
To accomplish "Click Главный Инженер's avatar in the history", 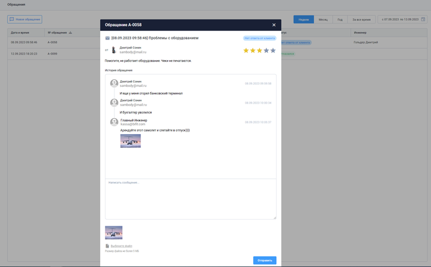I will pos(114,122).
